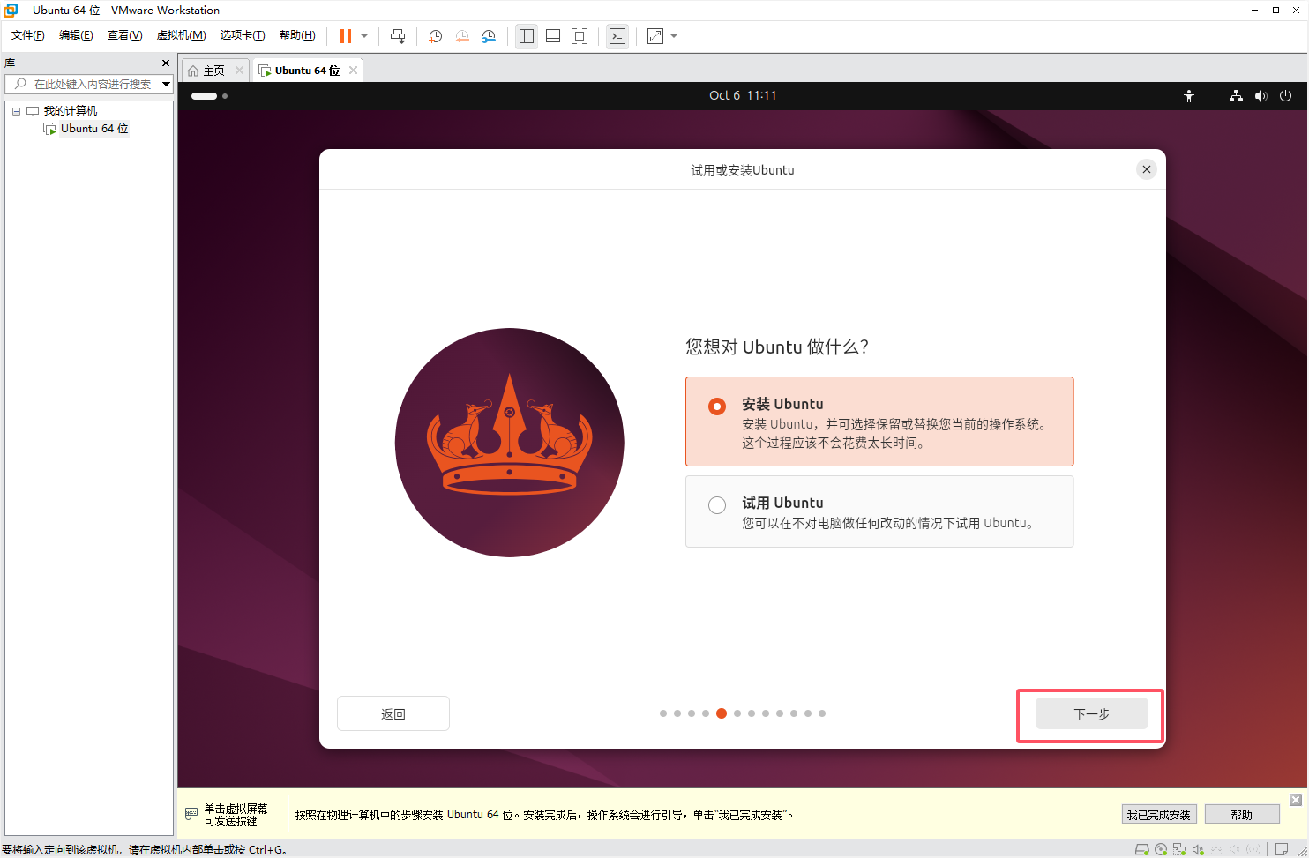Viewport: 1309px width, 858px height.
Task: Select the 试用 Ubuntu radio option
Action: (x=717, y=504)
